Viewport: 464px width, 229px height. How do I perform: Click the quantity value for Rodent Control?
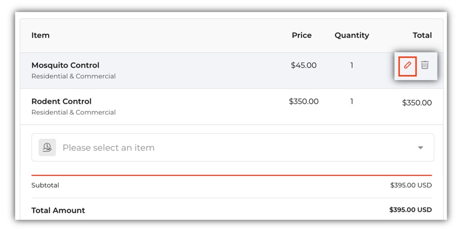point(352,102)
